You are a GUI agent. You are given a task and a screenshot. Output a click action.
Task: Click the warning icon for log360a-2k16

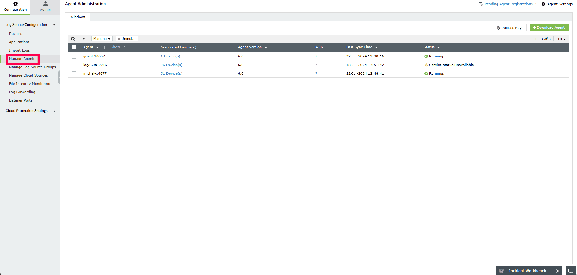(426, 65)
